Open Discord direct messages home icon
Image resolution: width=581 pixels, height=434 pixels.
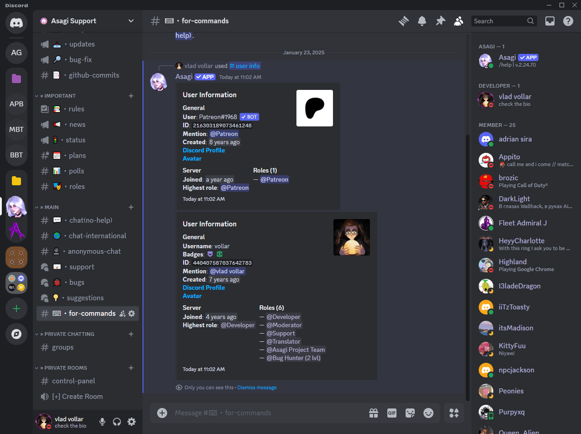pyautogui.click(x=16, y=22)
